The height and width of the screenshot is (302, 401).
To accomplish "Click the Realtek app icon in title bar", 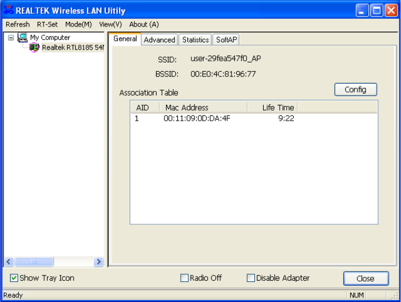I will coord(8,10).
